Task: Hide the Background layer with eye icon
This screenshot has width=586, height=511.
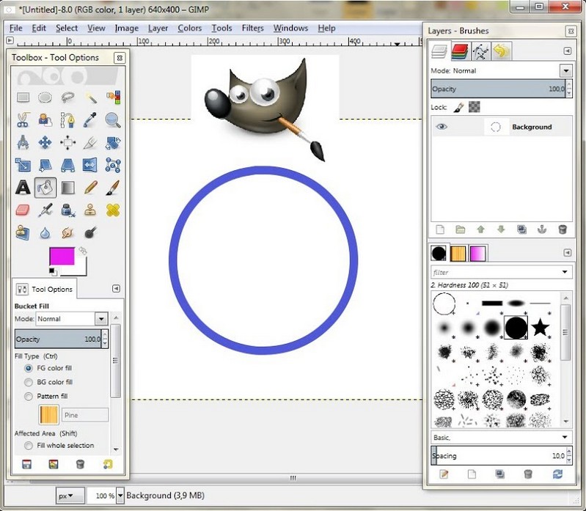Action: point(442,127)
